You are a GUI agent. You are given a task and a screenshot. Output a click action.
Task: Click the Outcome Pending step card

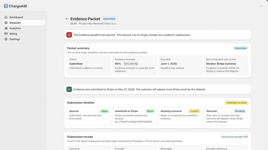pyautogui.click(x=226, y=116)
